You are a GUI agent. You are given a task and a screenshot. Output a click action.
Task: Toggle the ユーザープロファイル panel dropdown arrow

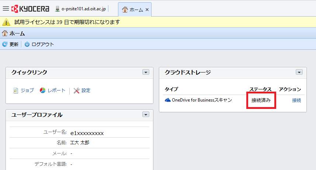click(x=146, y=115)
